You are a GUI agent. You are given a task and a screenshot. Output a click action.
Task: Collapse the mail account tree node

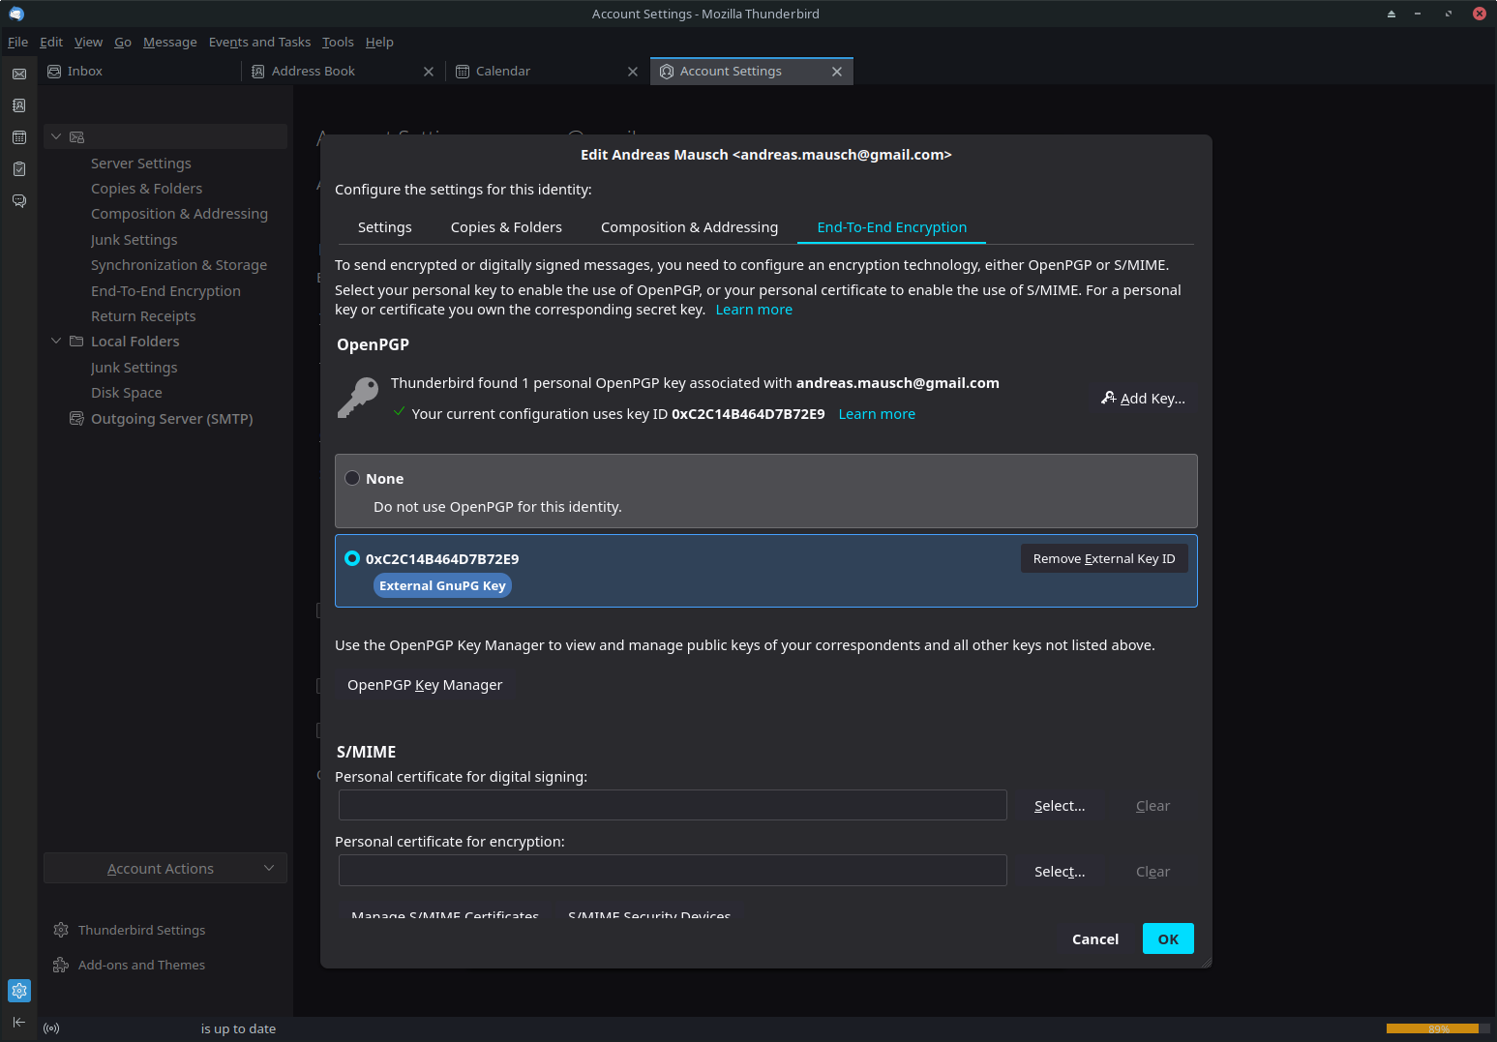click(56, 137)
